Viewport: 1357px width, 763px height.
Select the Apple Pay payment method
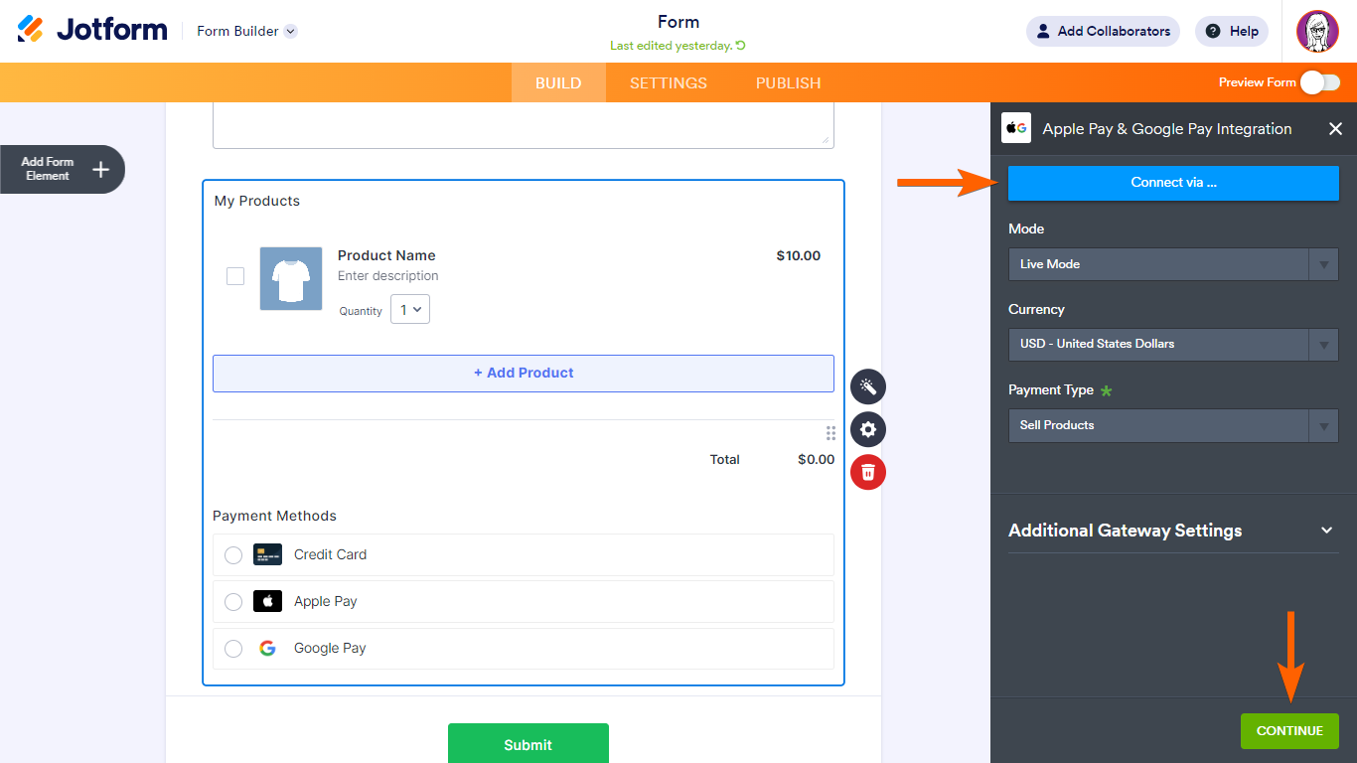tap(233, 601)
